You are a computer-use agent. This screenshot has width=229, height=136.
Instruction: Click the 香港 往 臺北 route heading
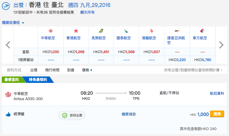(x=46, y=5)
